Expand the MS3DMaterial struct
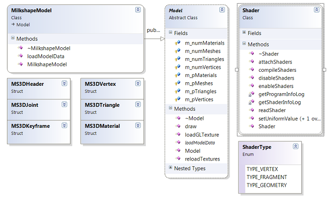The height and width of the screenshot is (200, 334). pos(138,125)
